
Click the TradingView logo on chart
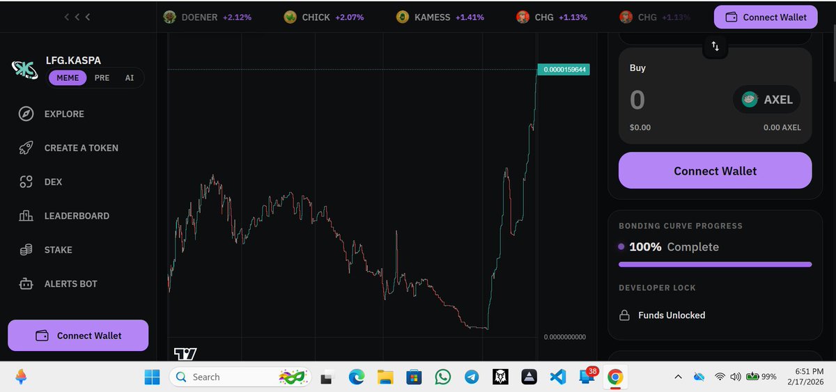click(x=185, y=353)
